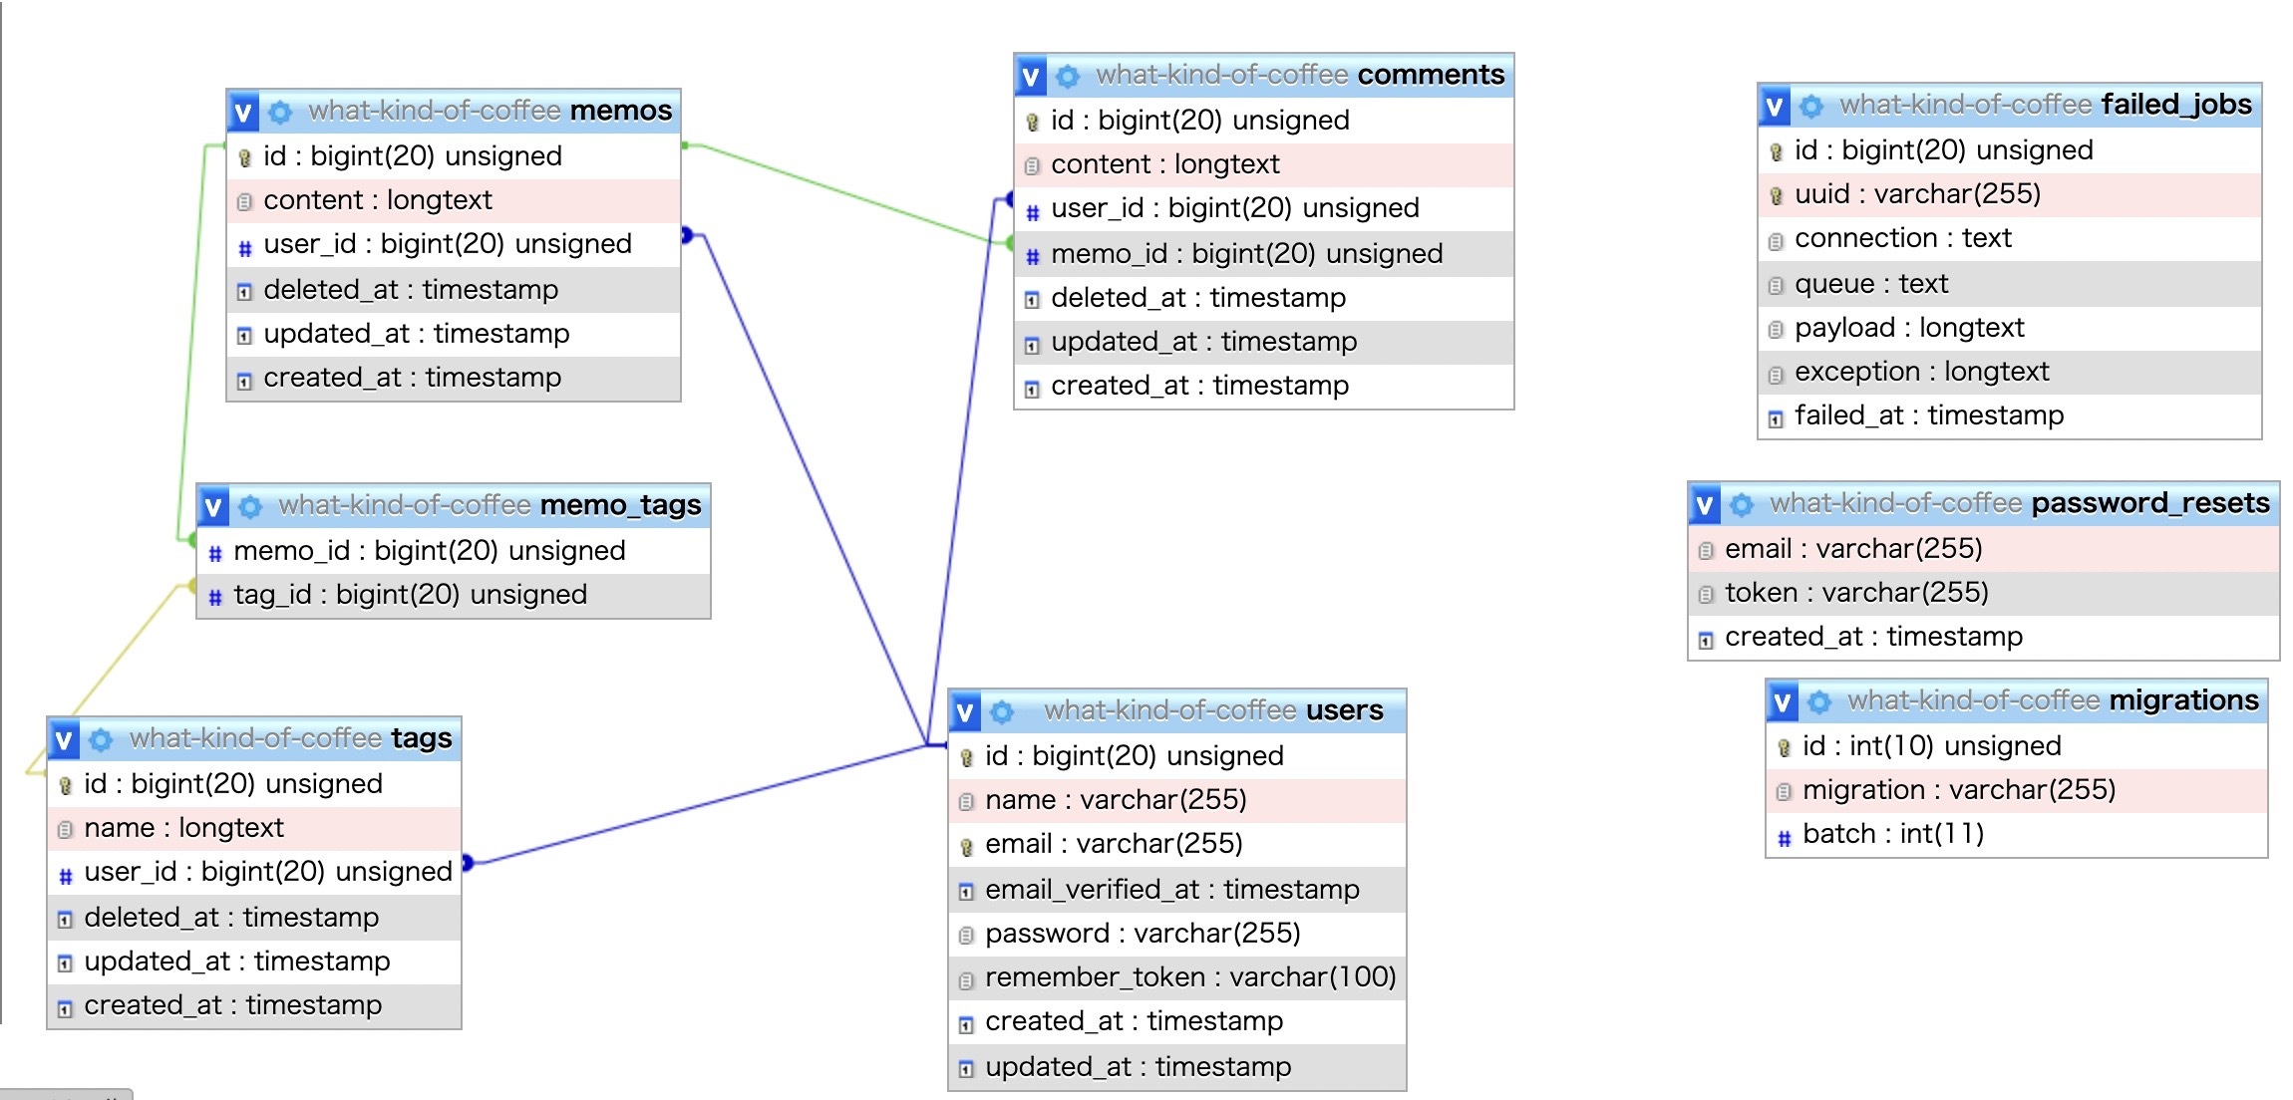The height and width of the screenshot is (1100, 2293).
Task: Collapse the memos table with its V toggle
Action: coord(243,112)
